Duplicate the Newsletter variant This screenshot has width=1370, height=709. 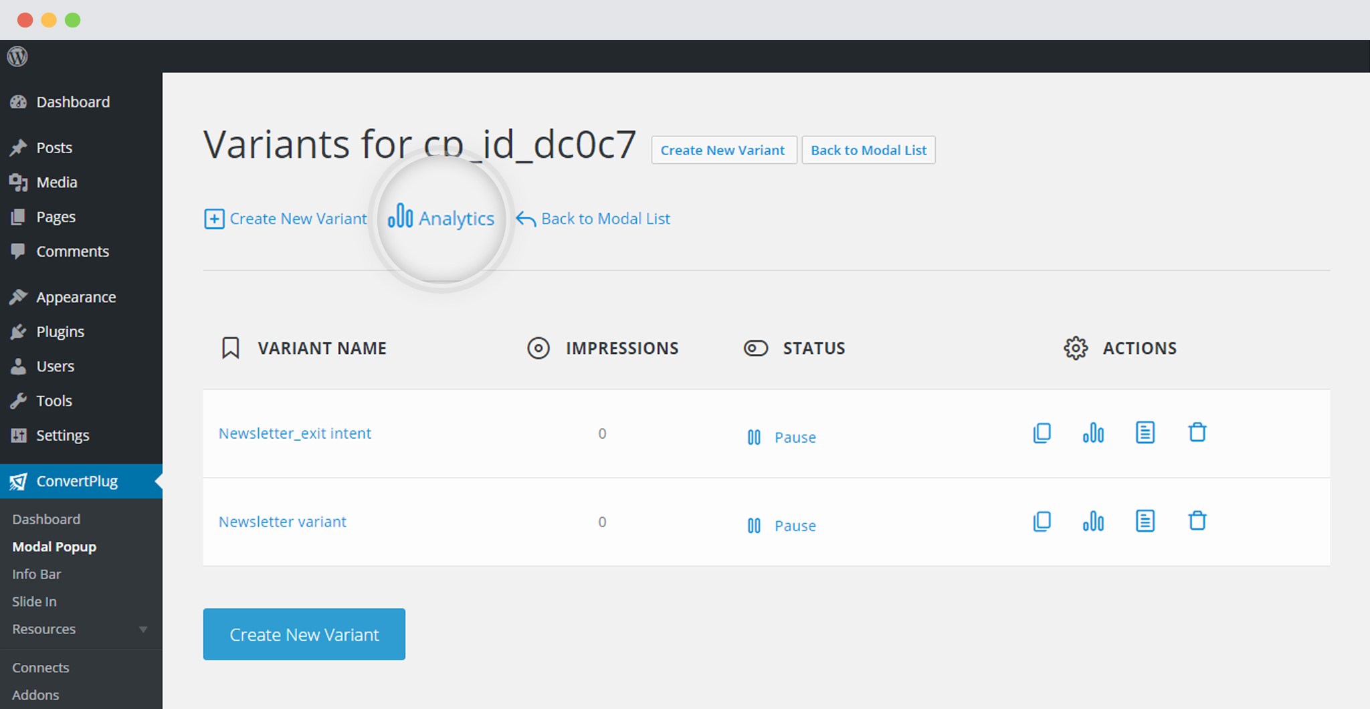pyautogui.click(x=1042, y=521)
